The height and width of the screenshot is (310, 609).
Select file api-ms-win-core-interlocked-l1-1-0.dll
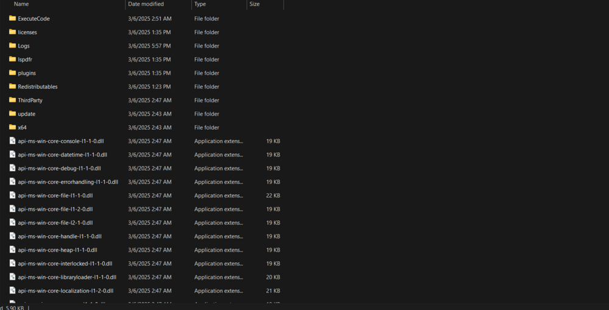pyautogui.click(x=65, y=263)
